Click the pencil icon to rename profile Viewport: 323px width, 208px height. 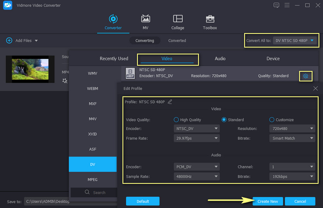(x=170, y=102)
